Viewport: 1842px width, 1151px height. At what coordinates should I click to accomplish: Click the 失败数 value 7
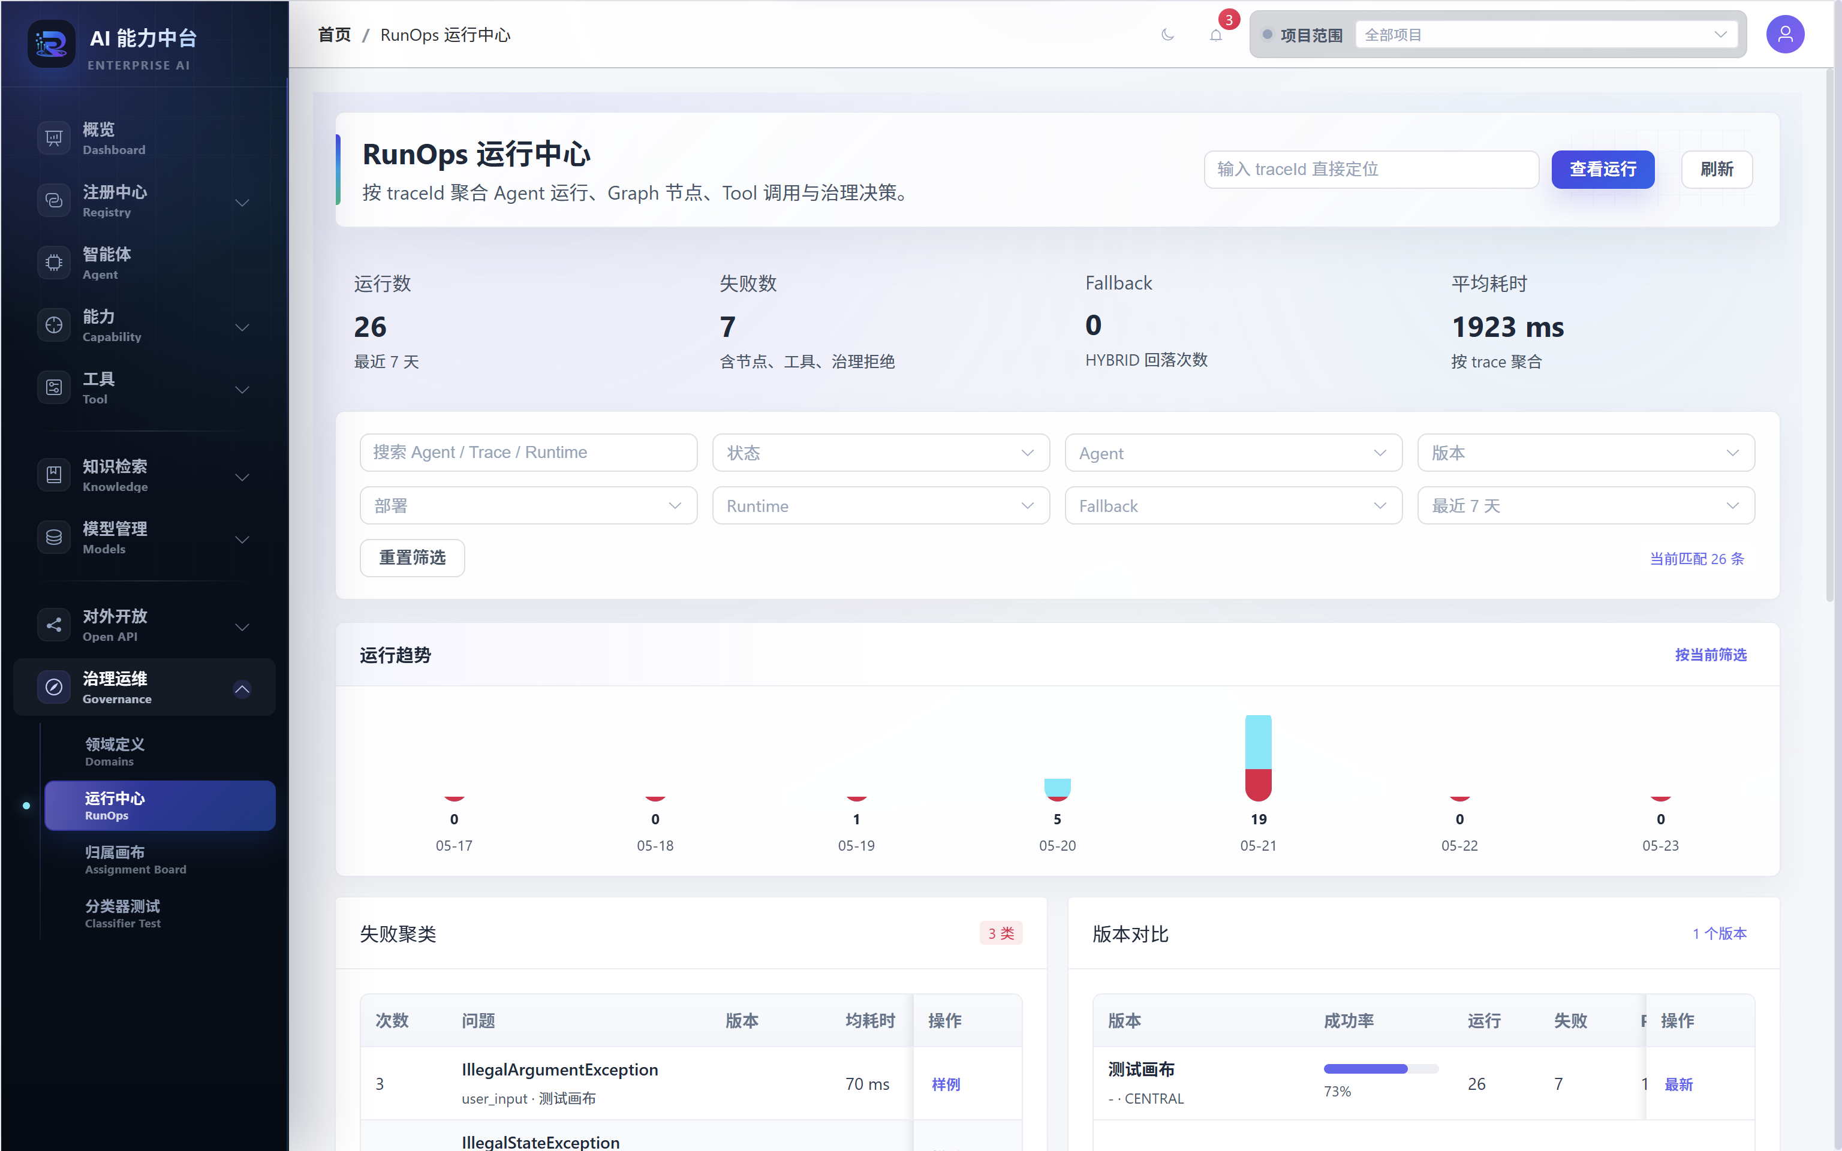[x=728, y=327]
